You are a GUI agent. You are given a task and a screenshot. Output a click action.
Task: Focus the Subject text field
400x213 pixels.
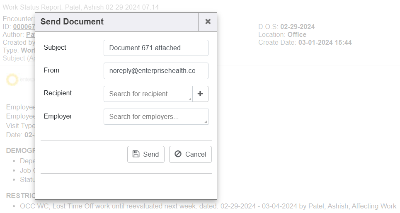[156, 48]
